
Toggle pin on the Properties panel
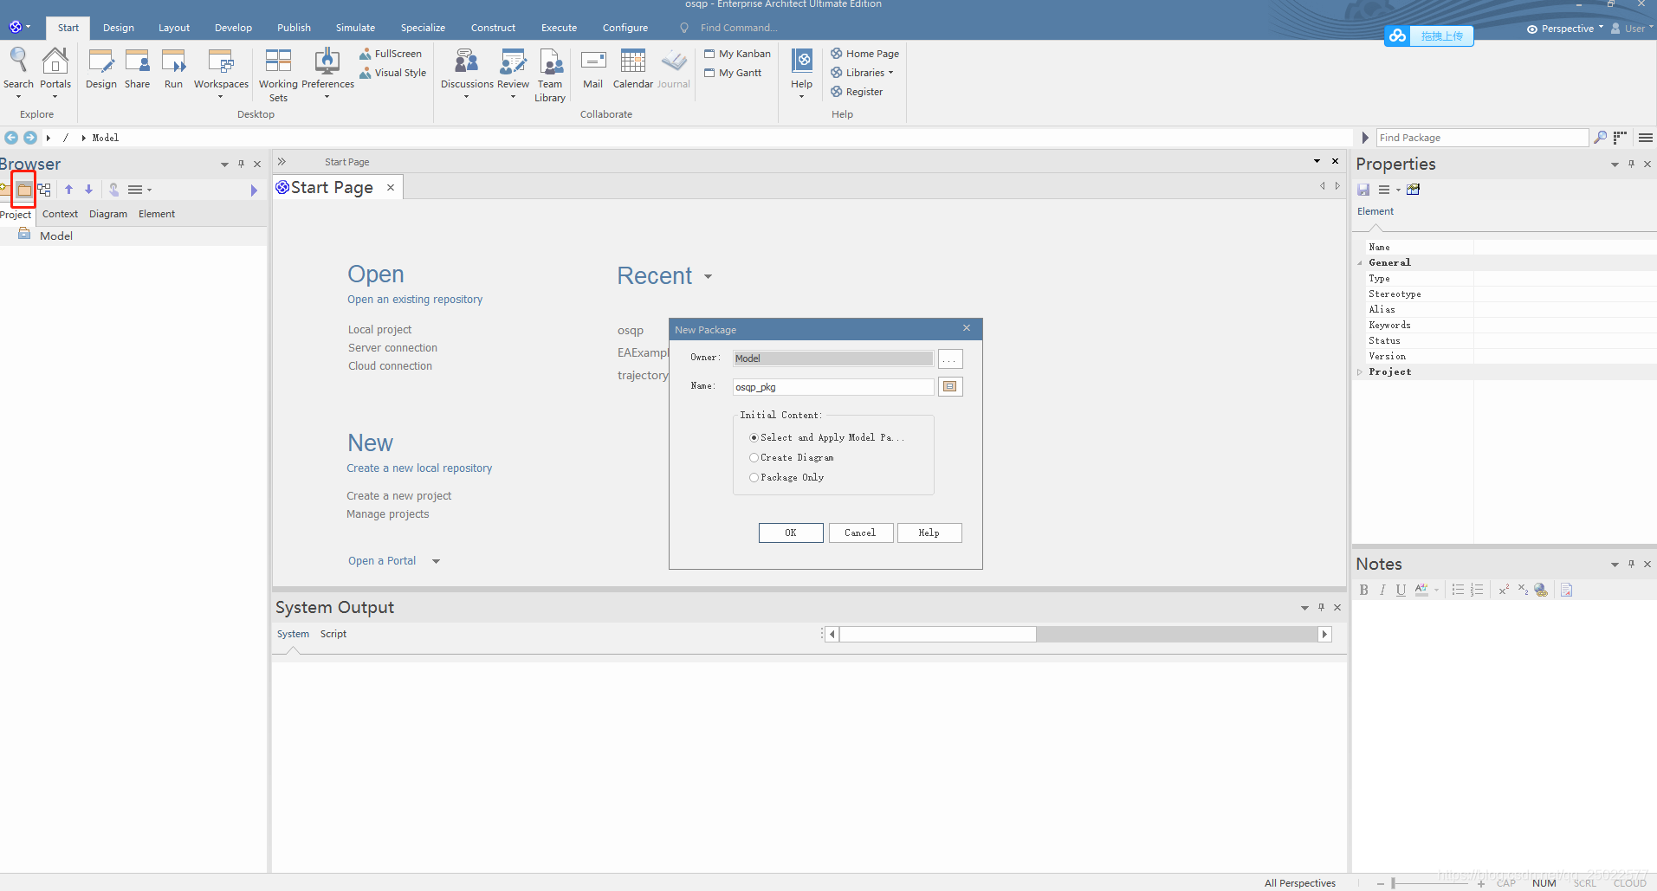click(x=1631, y=164)
